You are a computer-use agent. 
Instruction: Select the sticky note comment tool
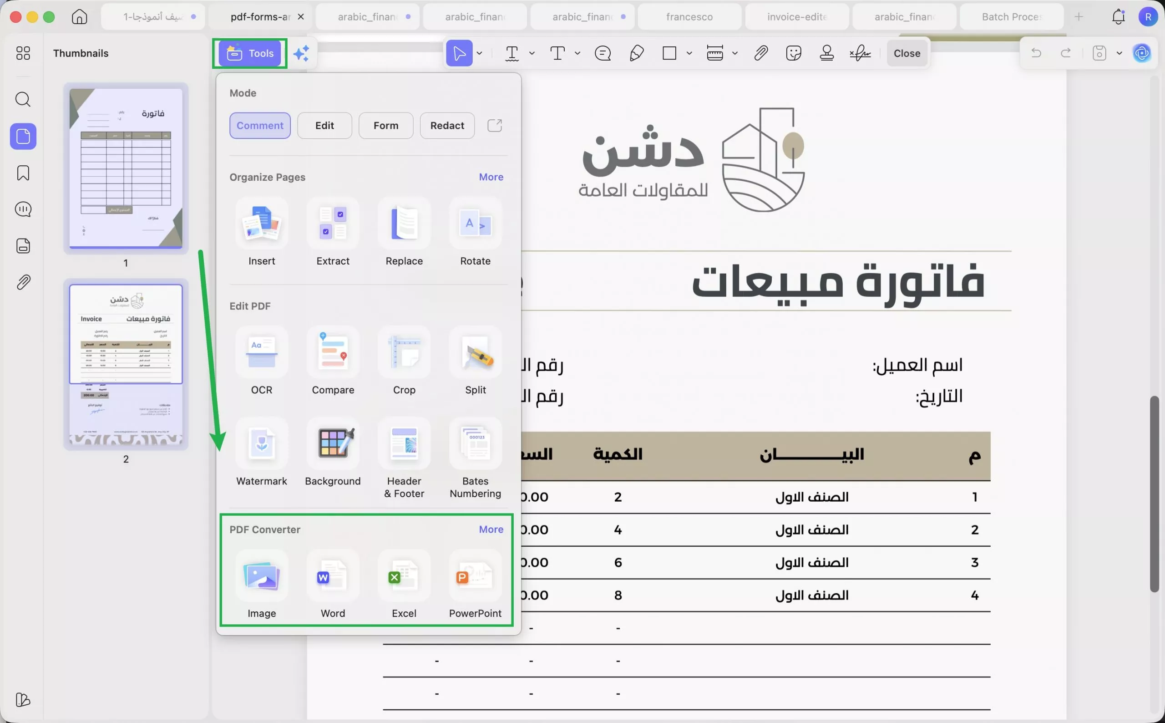point(603,53)
